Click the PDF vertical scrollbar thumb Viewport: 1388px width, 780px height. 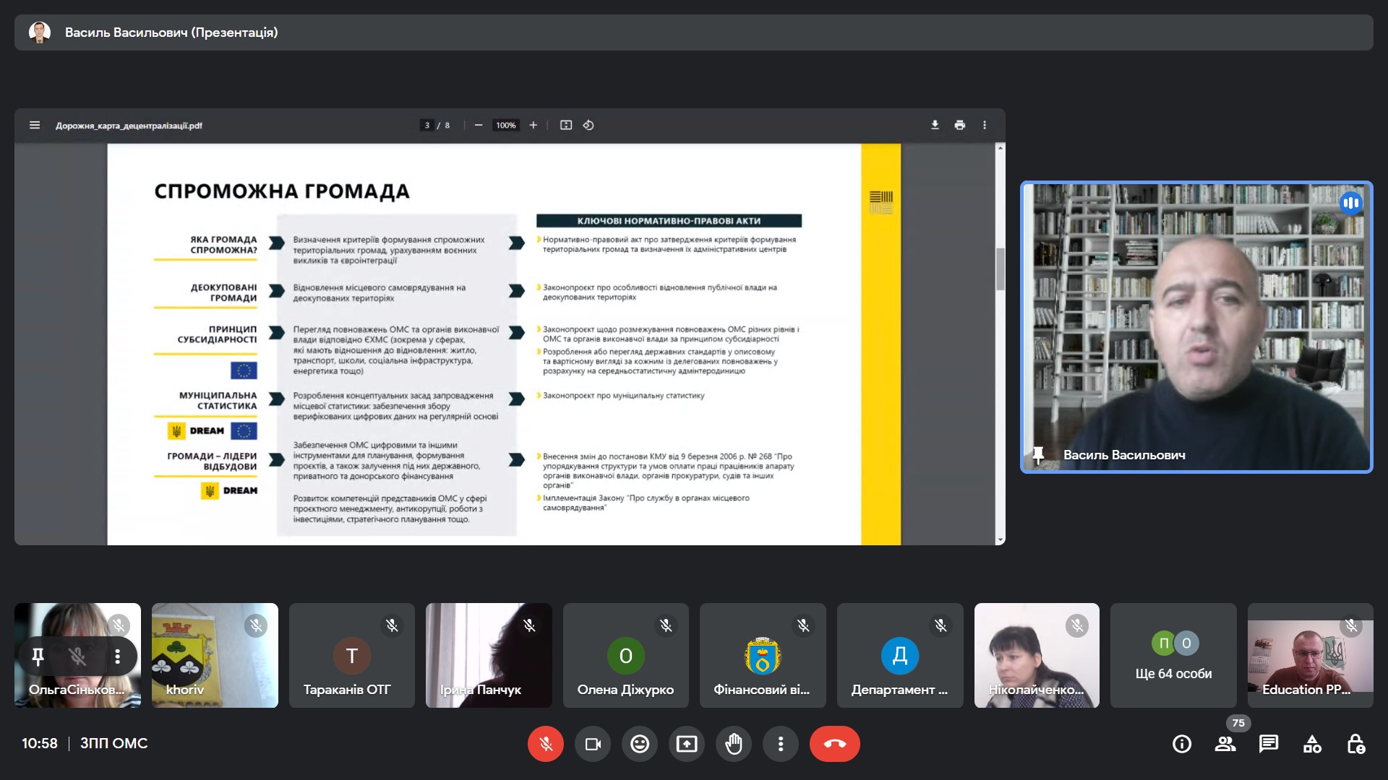1000,269
